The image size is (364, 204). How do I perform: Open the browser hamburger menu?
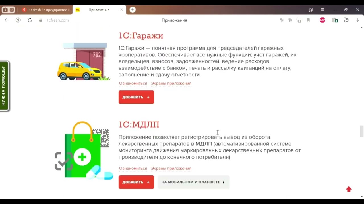coord(322,10)
